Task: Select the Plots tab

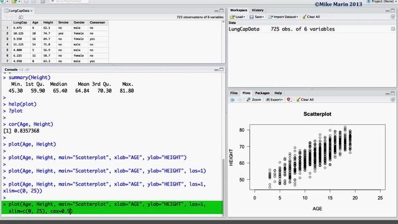Action: 246,93
